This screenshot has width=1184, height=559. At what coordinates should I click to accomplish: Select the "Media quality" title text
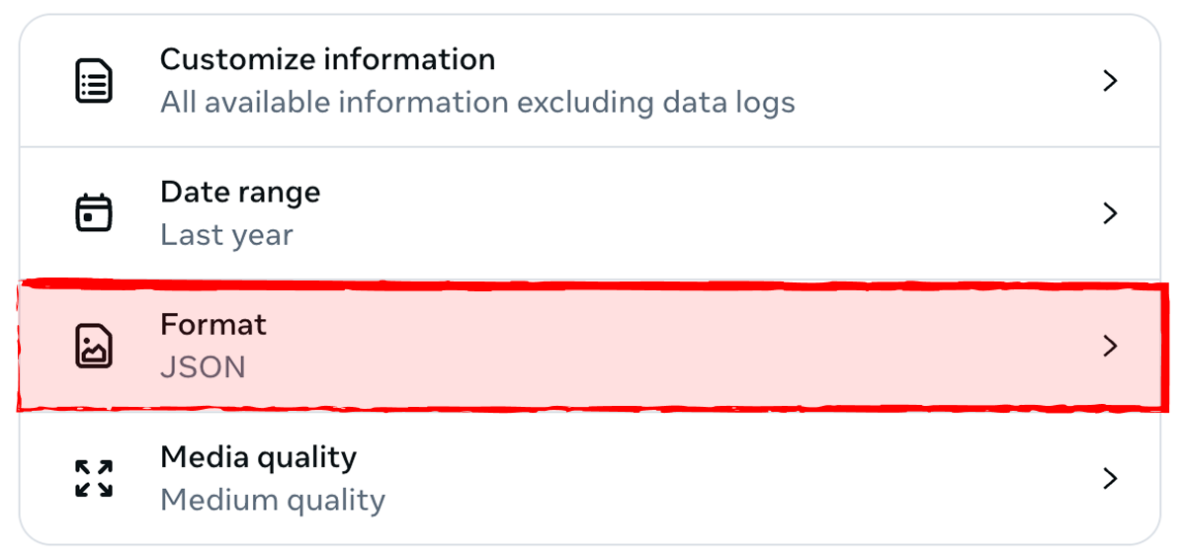point(258,457)
